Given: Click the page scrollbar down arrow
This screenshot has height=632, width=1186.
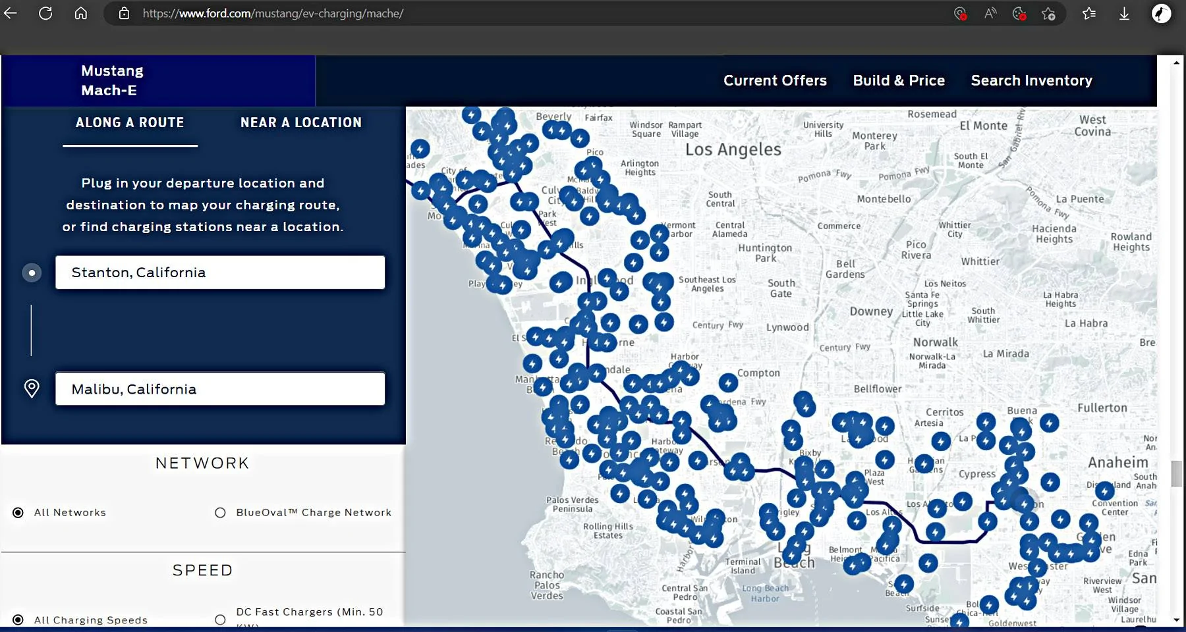Looking at the screenshot, I should pos(1177,619).
